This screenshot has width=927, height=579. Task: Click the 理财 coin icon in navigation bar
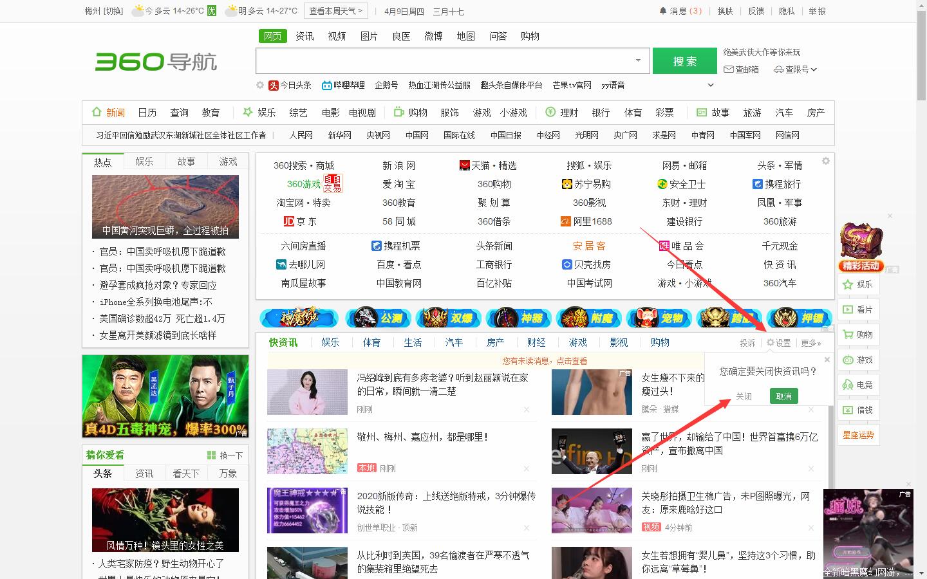point(550,112)
